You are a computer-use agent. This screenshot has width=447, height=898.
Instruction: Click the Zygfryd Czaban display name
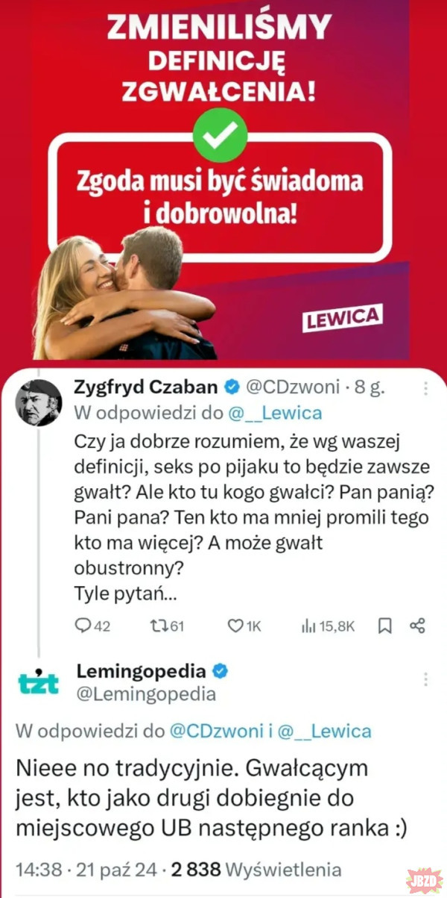pos(147,387)
